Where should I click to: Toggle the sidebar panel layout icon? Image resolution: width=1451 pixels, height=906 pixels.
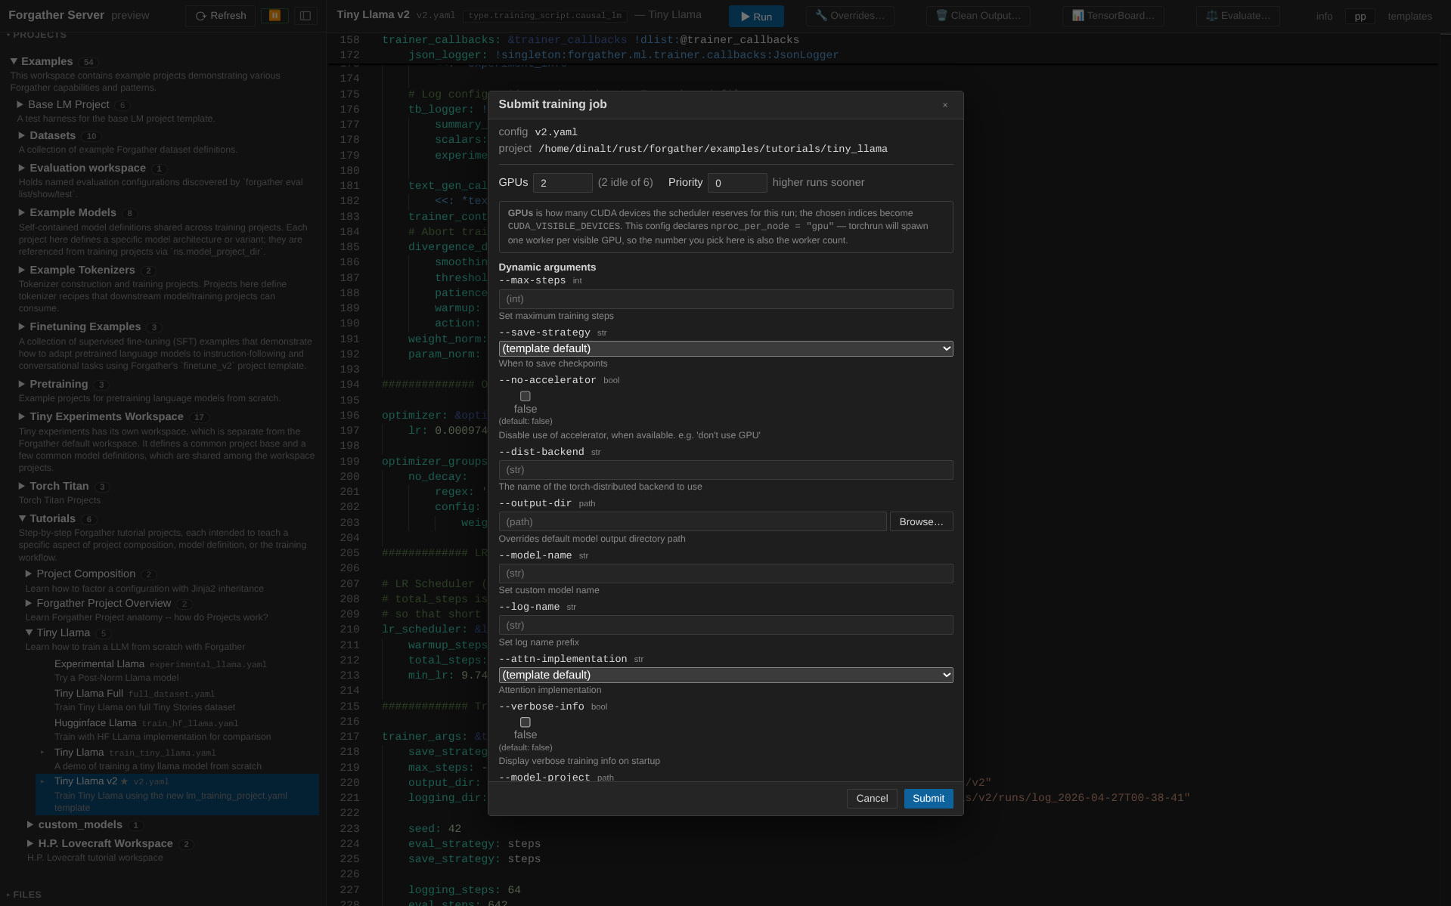(305, 15)
